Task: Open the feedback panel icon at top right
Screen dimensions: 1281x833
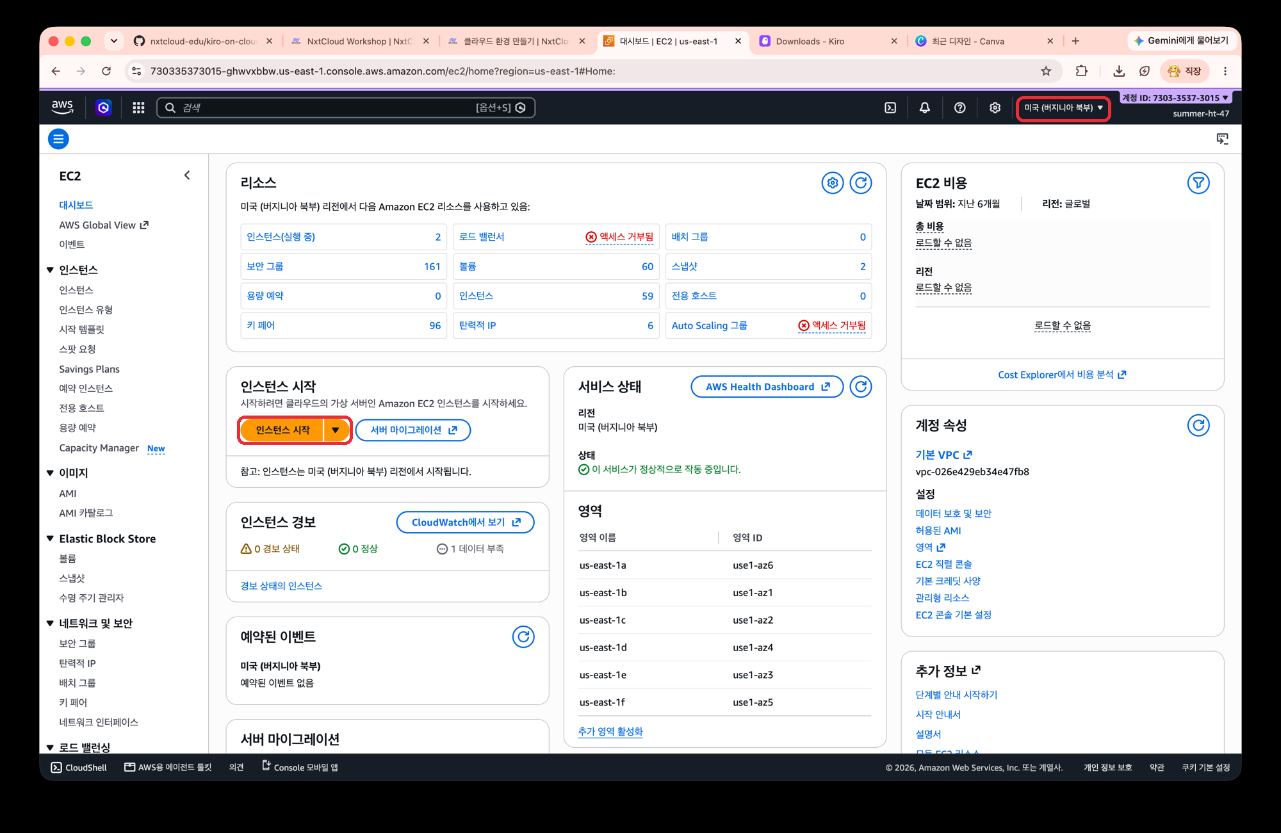Action: (1223, 139)
